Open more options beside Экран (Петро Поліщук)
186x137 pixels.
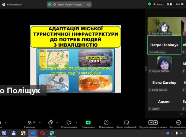(89, 4)
